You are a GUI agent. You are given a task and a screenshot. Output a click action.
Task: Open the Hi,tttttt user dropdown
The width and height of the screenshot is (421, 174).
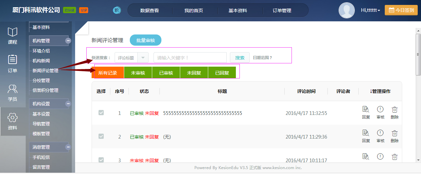click(x=370, y=11)
